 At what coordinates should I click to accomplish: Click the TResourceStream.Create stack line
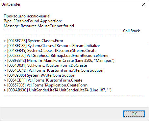pyautogui.click(x=50, y=51)
